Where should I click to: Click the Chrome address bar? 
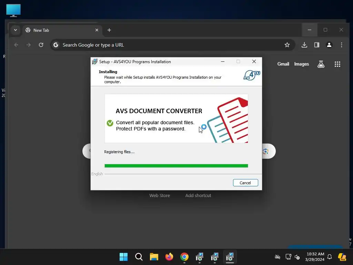[x=172, y=45]
